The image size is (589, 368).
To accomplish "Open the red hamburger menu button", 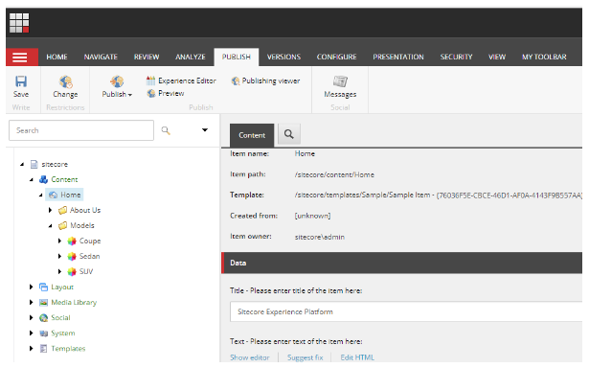I will pos(22,57).
